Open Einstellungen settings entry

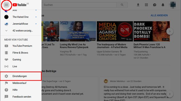click(x=21, y=76)
